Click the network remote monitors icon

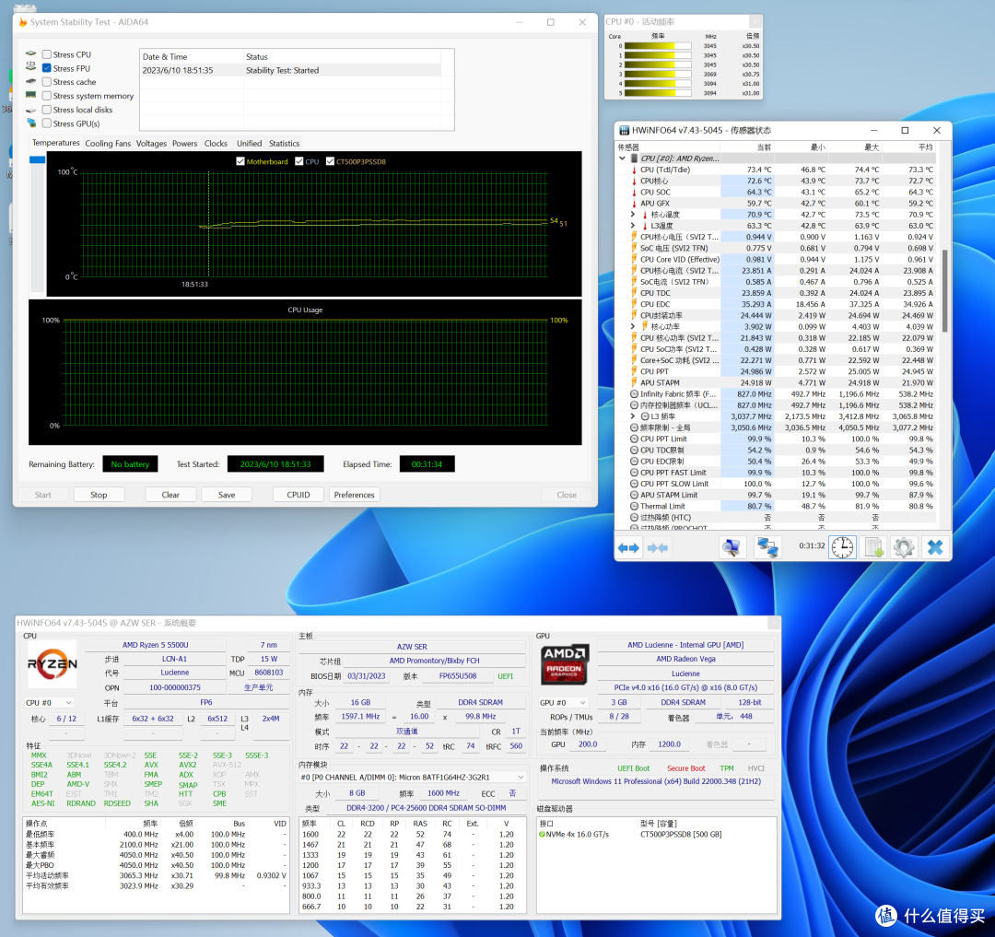(x=767, y=547)
